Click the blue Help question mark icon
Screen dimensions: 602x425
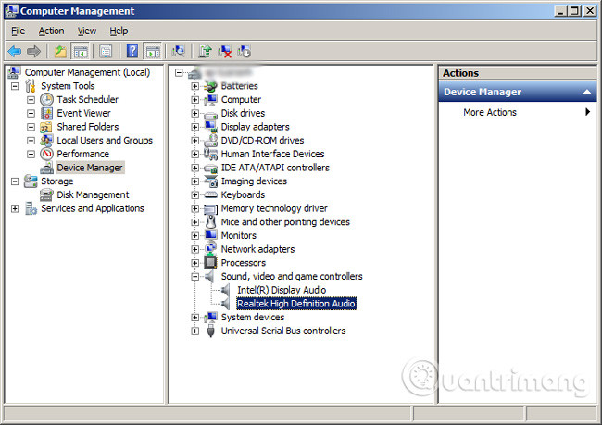pyautogui.click(x=132, y=51)
